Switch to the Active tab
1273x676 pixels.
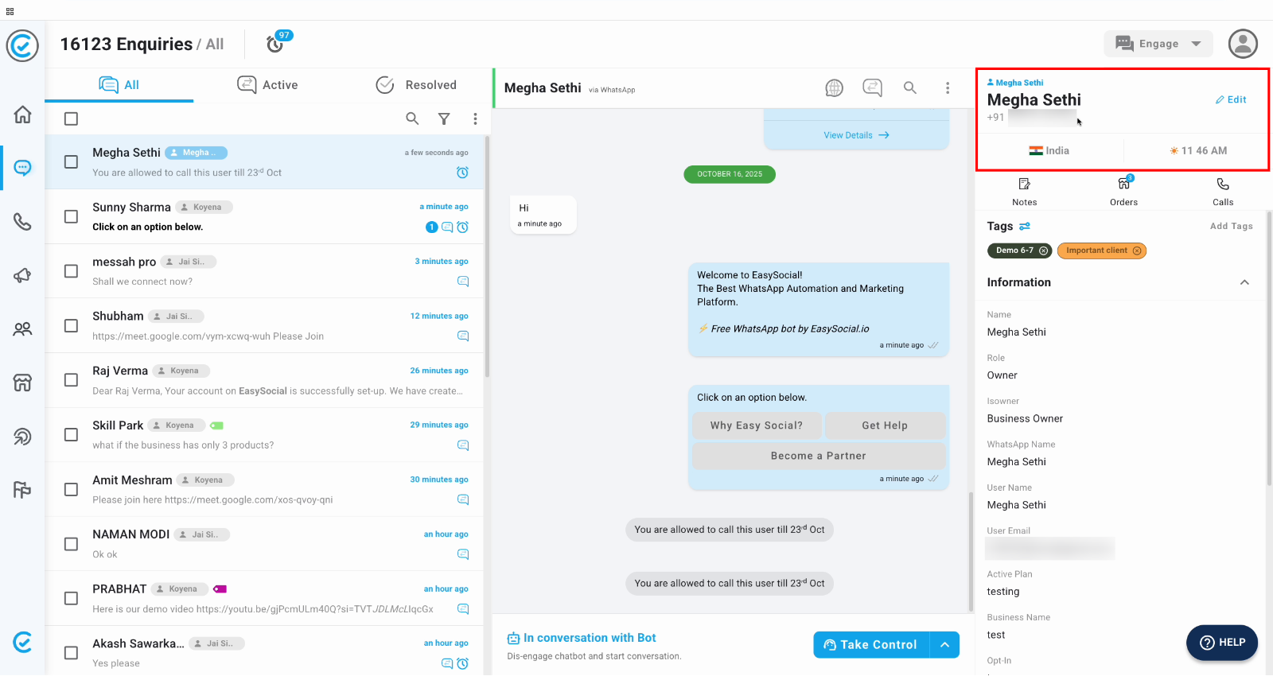[x=267, y=85]
